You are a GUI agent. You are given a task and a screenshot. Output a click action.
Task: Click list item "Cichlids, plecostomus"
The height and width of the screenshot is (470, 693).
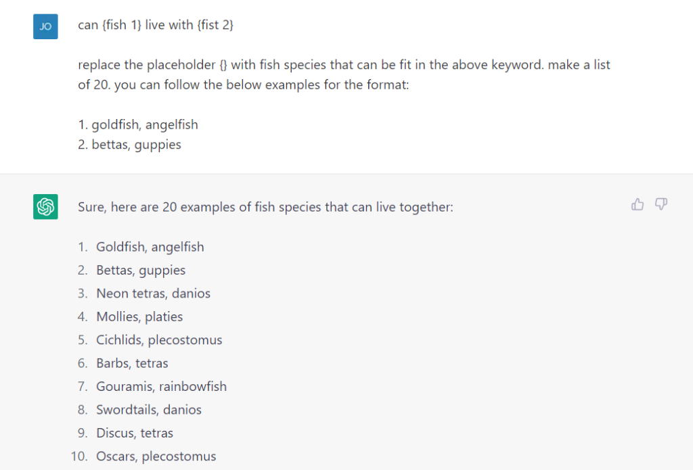[x=159, y=340]
